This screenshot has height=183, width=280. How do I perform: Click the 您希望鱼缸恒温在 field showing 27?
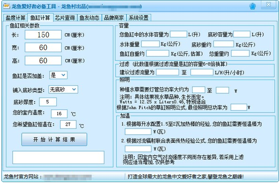click(68, 124)
